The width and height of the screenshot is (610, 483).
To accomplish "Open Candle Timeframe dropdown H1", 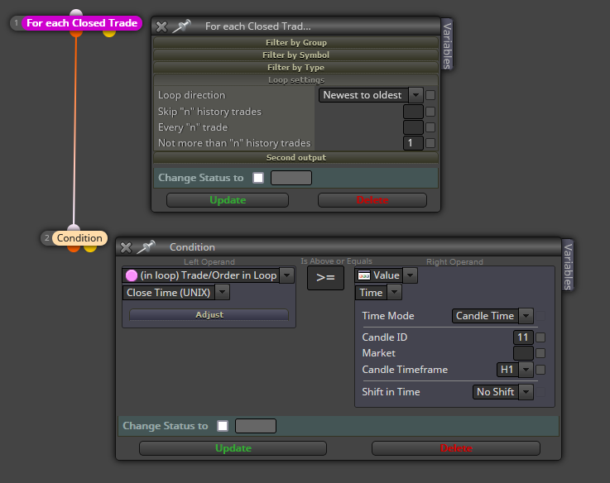I will [515, 370].
